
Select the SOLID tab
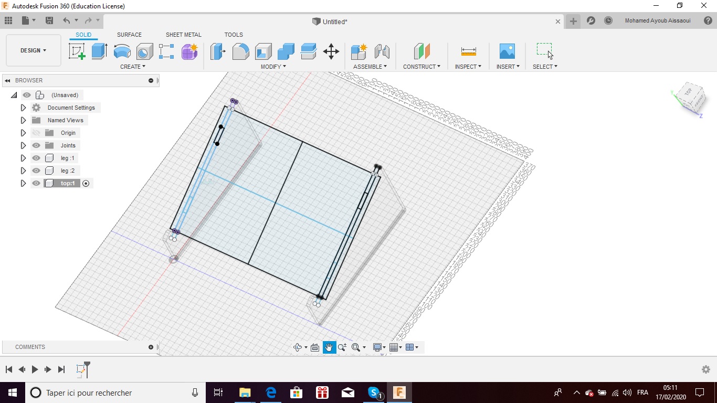tap(83, 35)
